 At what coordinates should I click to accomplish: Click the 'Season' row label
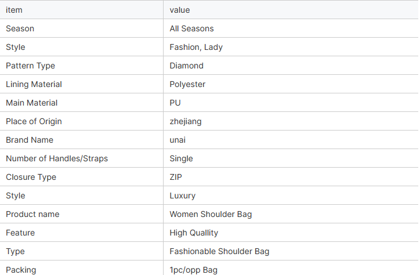pyautogui.click(x=20, y=28)
